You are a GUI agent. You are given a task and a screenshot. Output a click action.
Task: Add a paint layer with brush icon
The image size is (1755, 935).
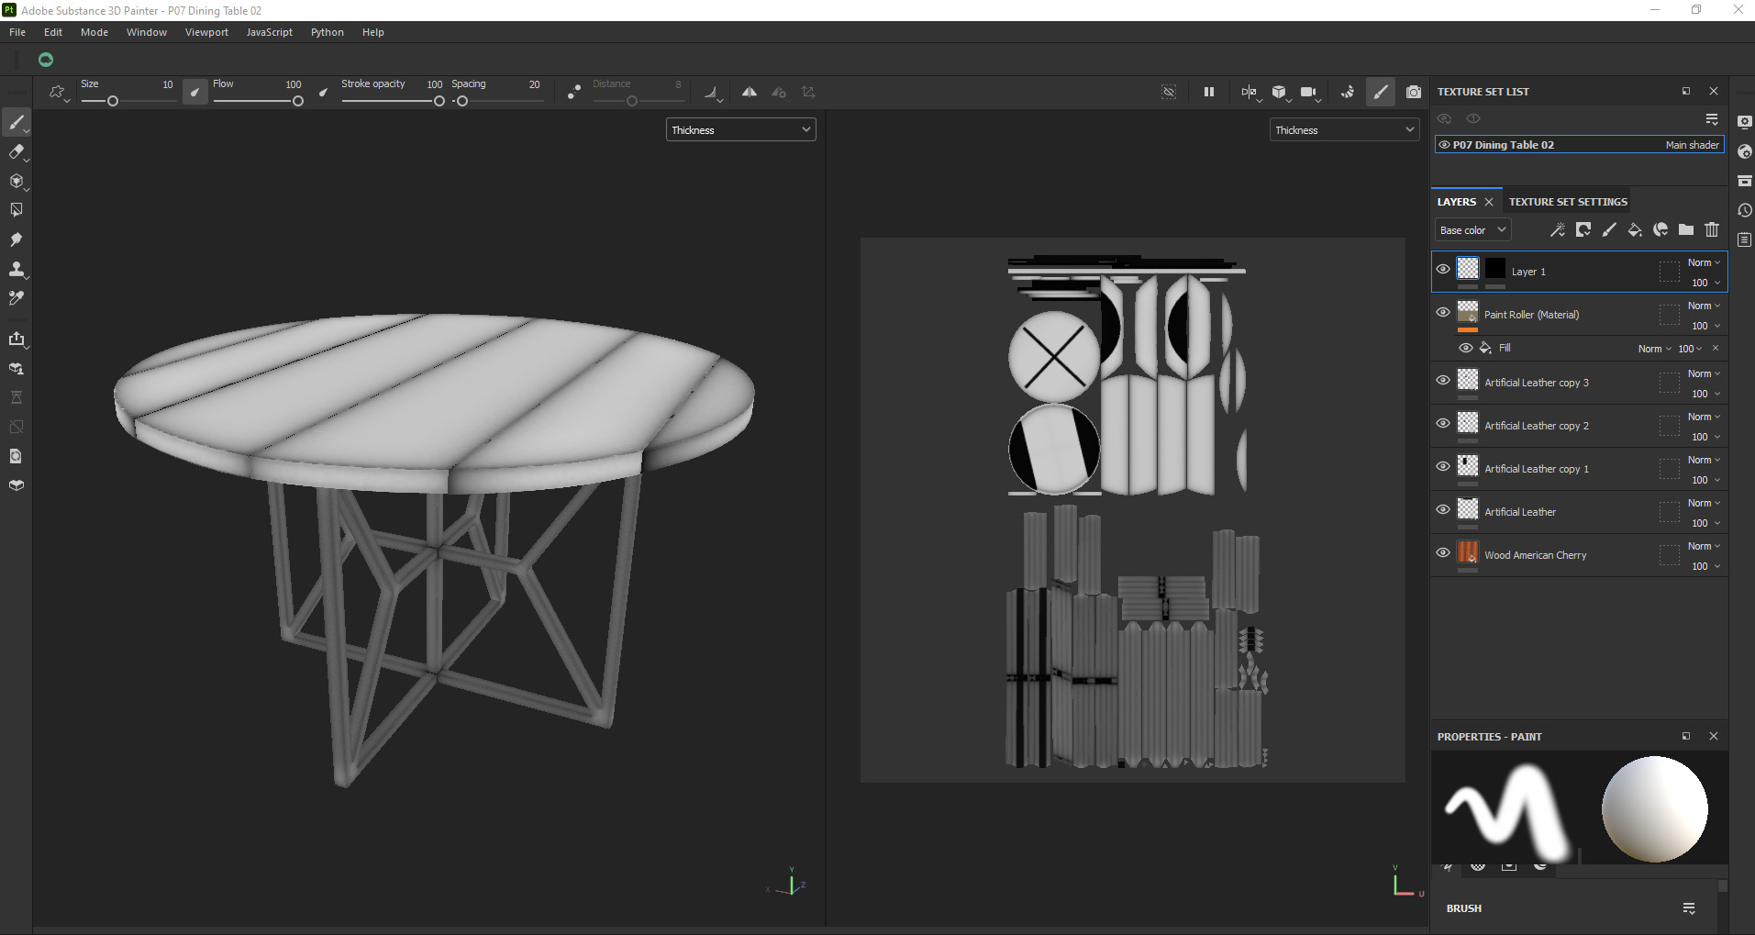point(1609,230)
